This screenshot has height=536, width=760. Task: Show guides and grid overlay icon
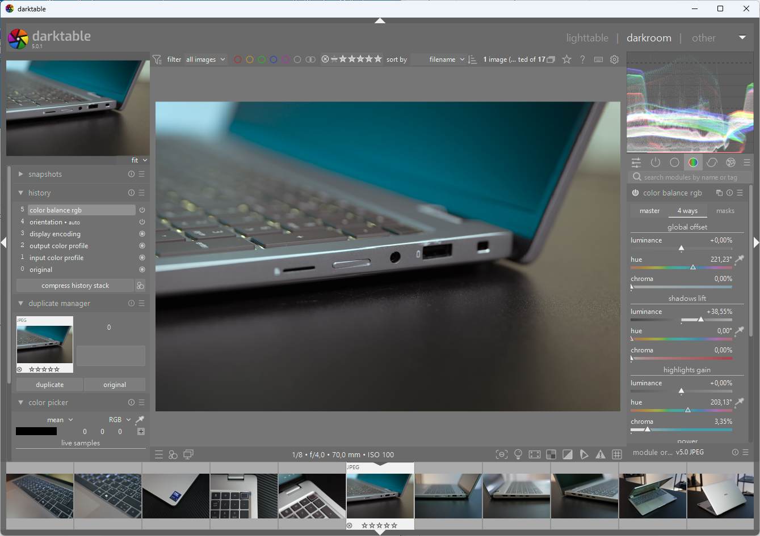tap(617, 454)
